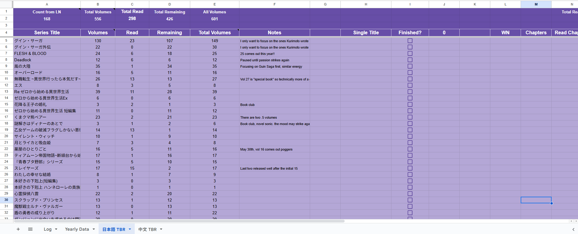The image size is (578, 234).
Task: Click the 盾の勇者の成り上がり series cell
Action: point(47,213)
